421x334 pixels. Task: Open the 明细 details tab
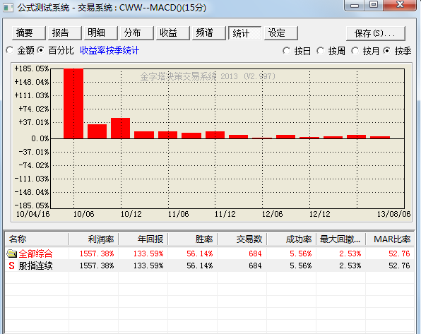point(101,33)
